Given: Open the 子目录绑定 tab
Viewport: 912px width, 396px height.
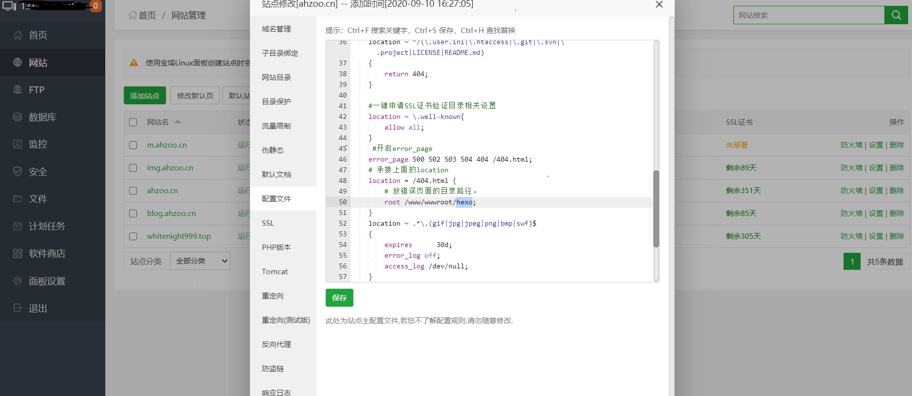Looking at the screenshot, I should click(283, 53).
